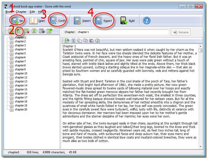Viewport: 207px width, 158px height.
Task: Close the Android book app maker window
Action: pos(199,6)
